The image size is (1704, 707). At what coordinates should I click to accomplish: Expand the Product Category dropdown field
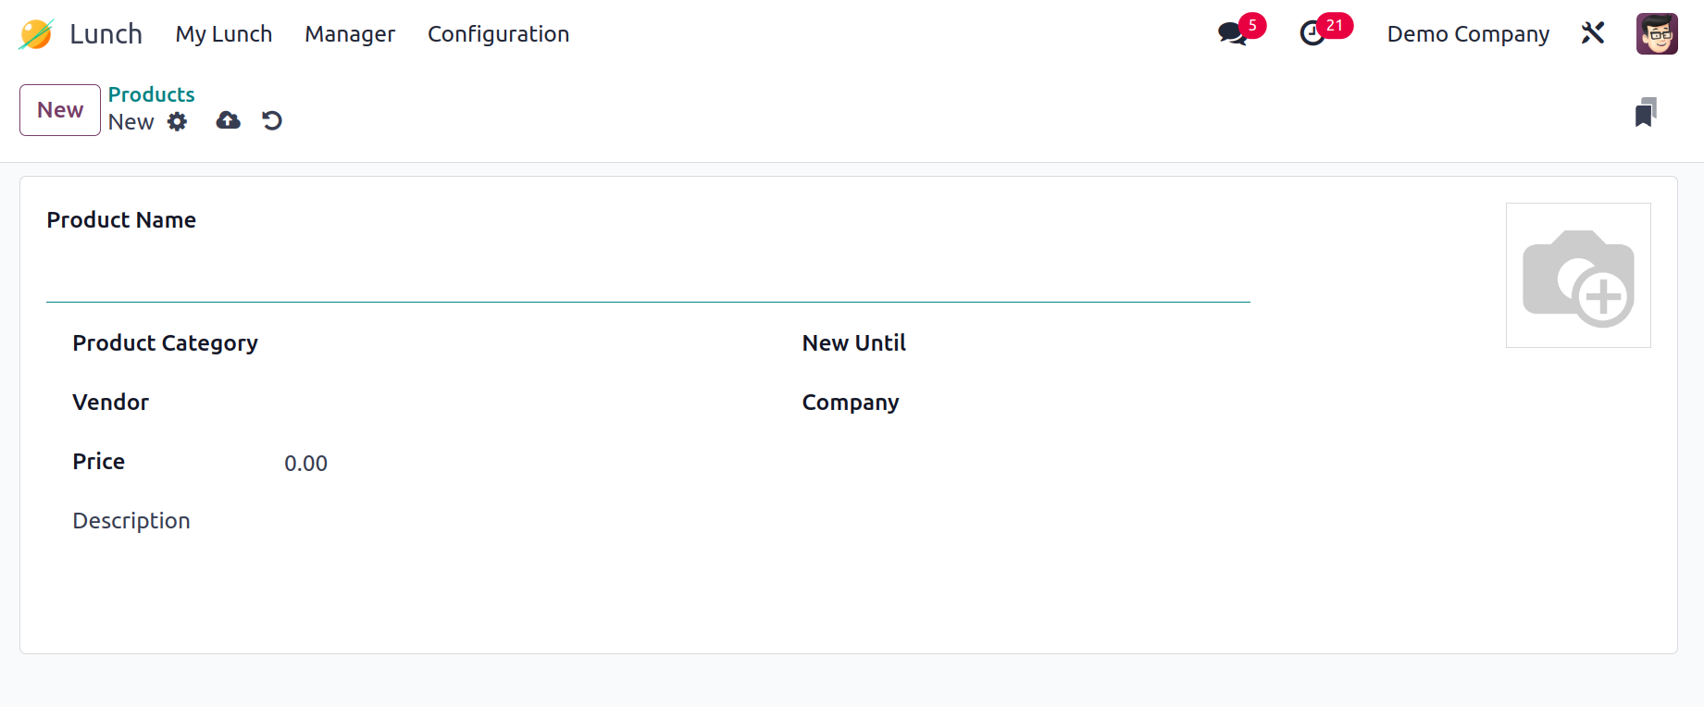pyautogui.click(x=518, y=344)
